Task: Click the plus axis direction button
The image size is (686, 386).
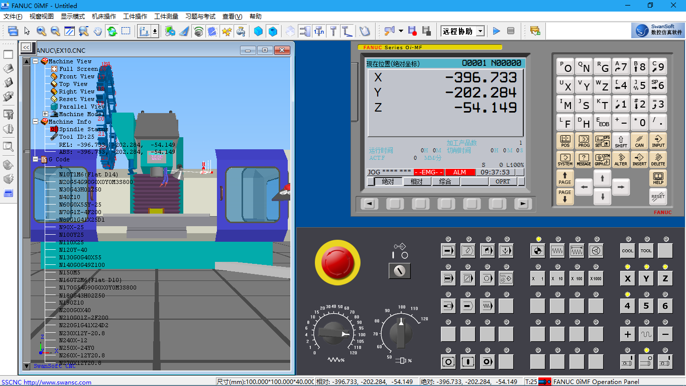Action: tap(627, 334)
